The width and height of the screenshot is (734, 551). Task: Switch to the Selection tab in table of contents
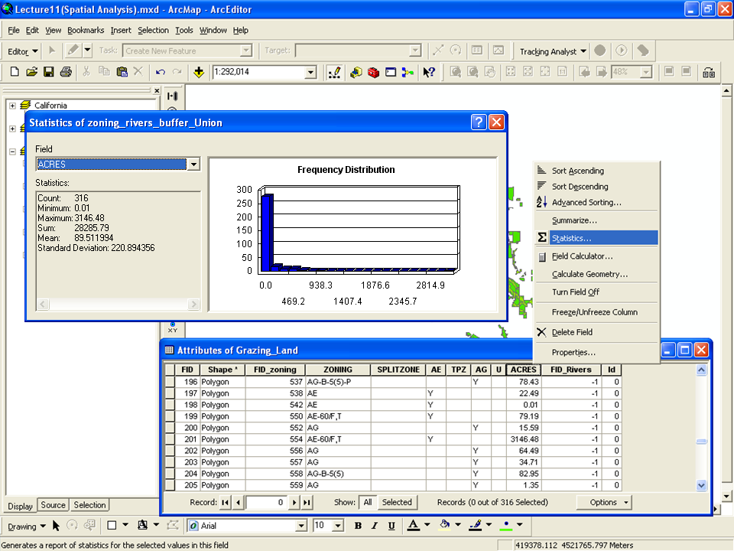click(89, 504)
